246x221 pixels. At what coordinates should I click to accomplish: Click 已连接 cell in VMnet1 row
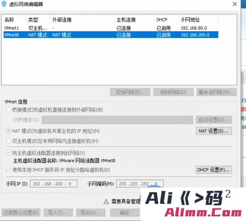(123, 28)
